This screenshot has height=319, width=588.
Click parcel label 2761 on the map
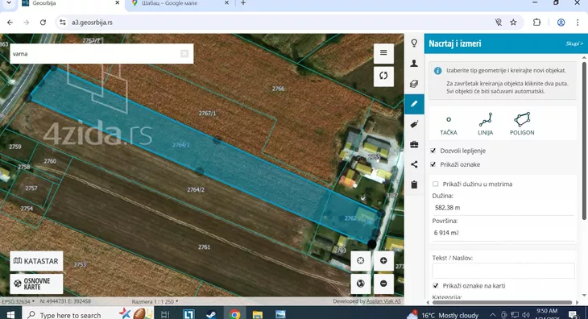click(x=204, y=247)
